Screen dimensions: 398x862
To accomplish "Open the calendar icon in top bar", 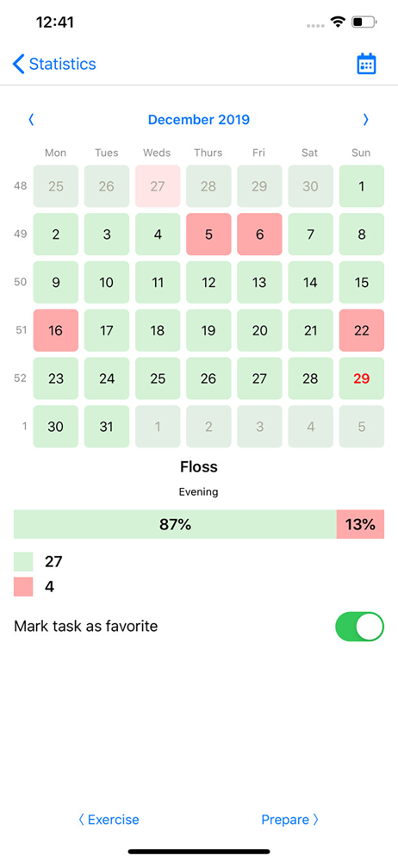I will pos(366,64).
